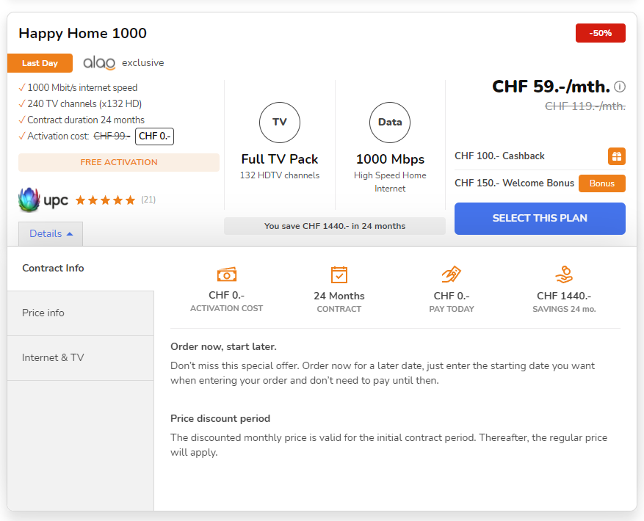Image resolution: width=644 pixels, height=521 pixels.
Task: Click the UPC logo
Action: (43, 200)
